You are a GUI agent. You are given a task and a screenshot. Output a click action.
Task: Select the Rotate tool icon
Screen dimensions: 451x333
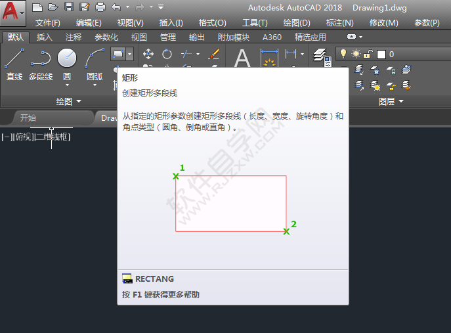point(167,54)
